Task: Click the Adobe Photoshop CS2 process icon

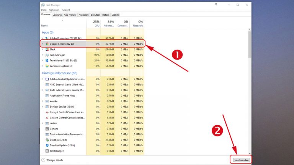Action: coord(47,38)
